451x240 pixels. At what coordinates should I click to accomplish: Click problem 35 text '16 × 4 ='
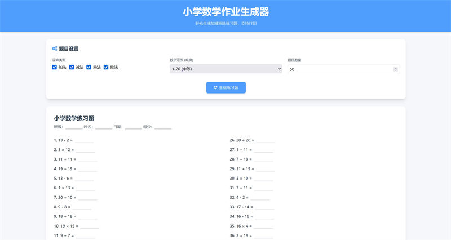pyautogui.click(x=244, y=226)
